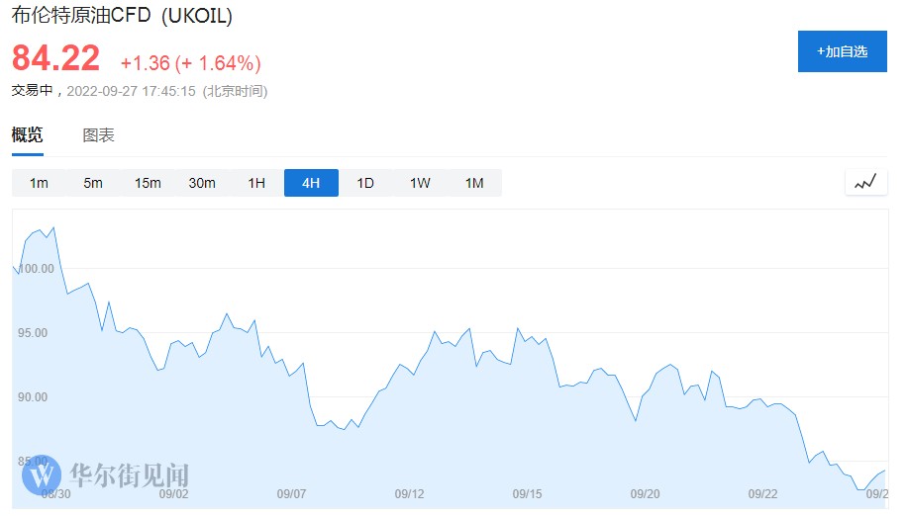
Task: Select the 1m timeframe
Action: coord(39,183)
